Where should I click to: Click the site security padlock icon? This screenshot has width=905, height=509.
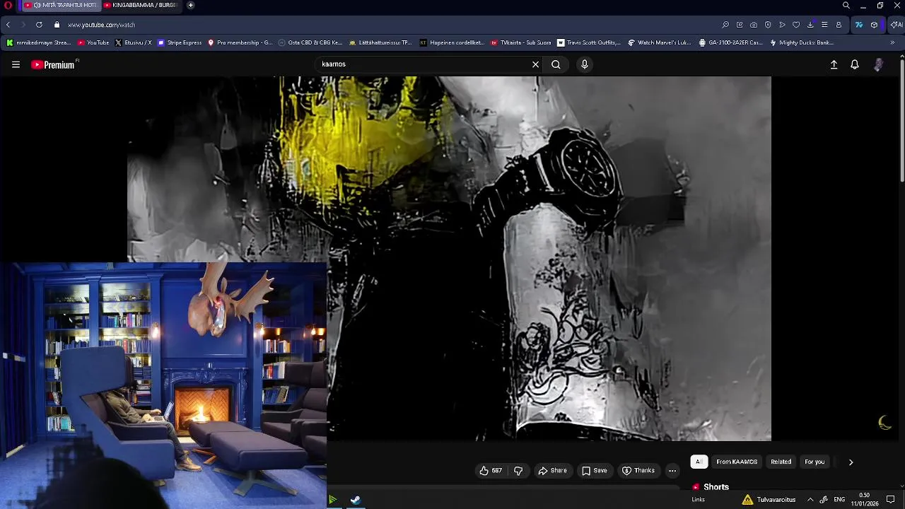tap(57, 25)
